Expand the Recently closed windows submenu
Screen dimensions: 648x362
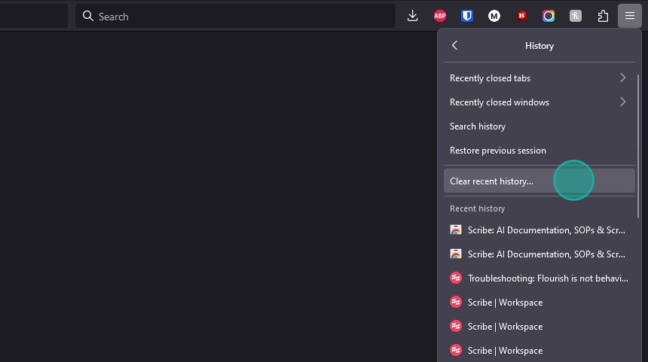point(539,102)
